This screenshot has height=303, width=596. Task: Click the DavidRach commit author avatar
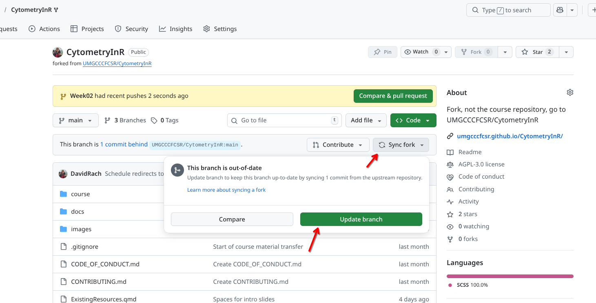63,174
